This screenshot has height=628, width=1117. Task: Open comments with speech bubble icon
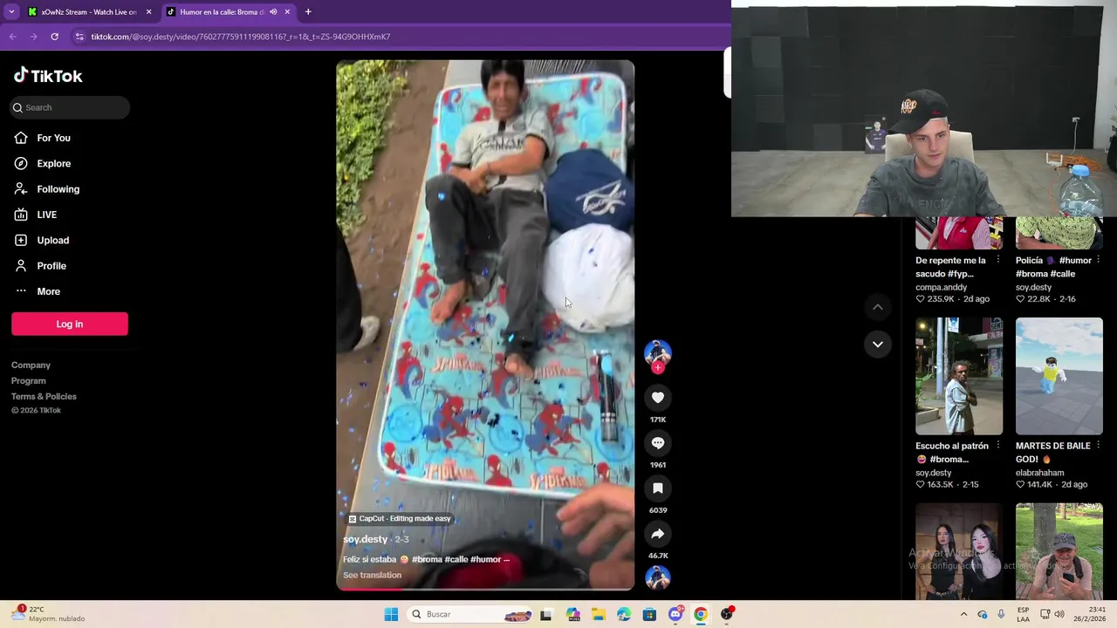(658, 443)
